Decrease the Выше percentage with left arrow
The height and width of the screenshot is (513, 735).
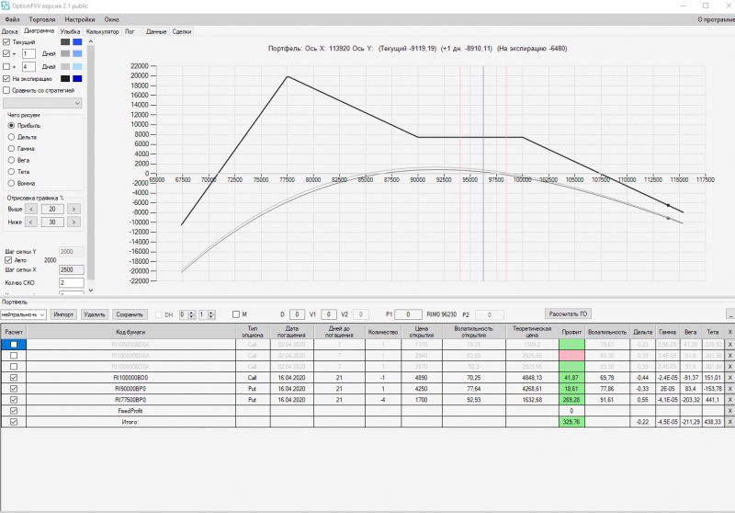(x=31, y=209)
